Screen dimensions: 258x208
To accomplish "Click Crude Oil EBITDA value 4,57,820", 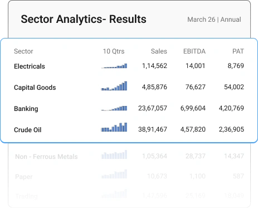I will (x=193, y=129).
